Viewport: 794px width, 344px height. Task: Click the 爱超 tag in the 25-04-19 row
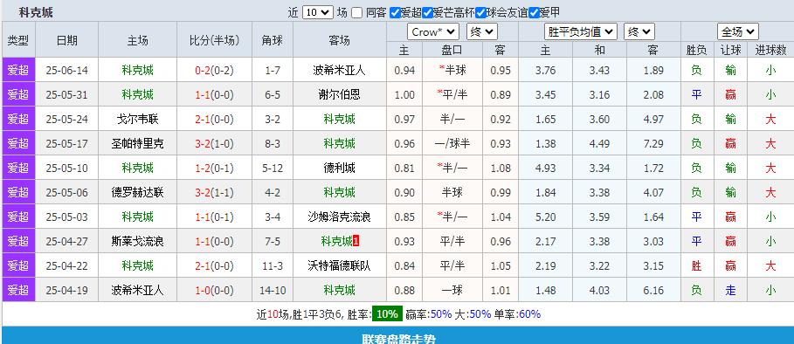[18, 290]
